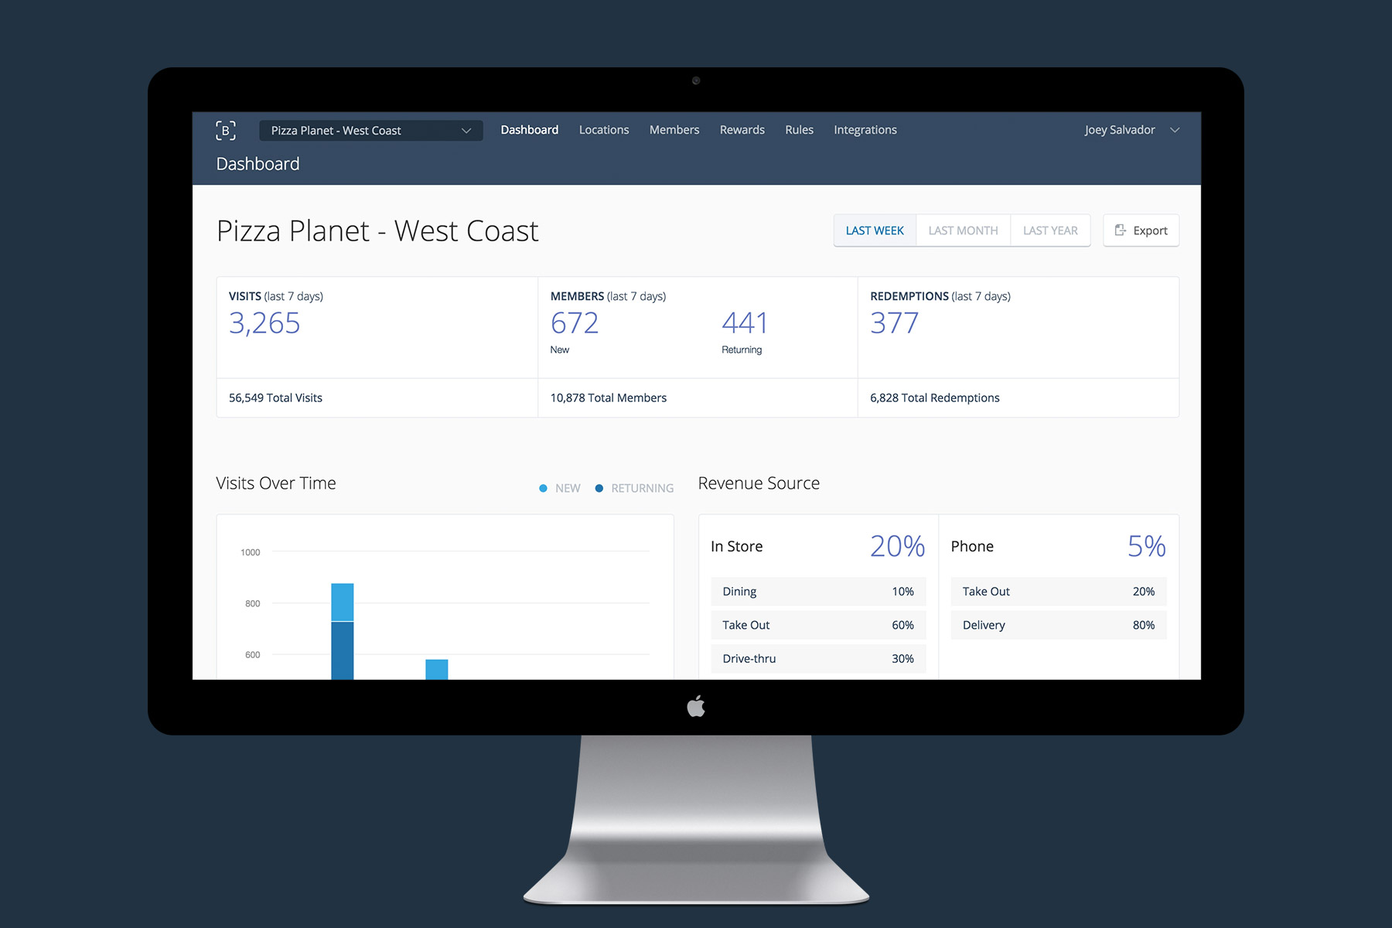This screenshot has height=928, width=1392.
Task: Click the Dashboard page header title
Action: (258, 164)
